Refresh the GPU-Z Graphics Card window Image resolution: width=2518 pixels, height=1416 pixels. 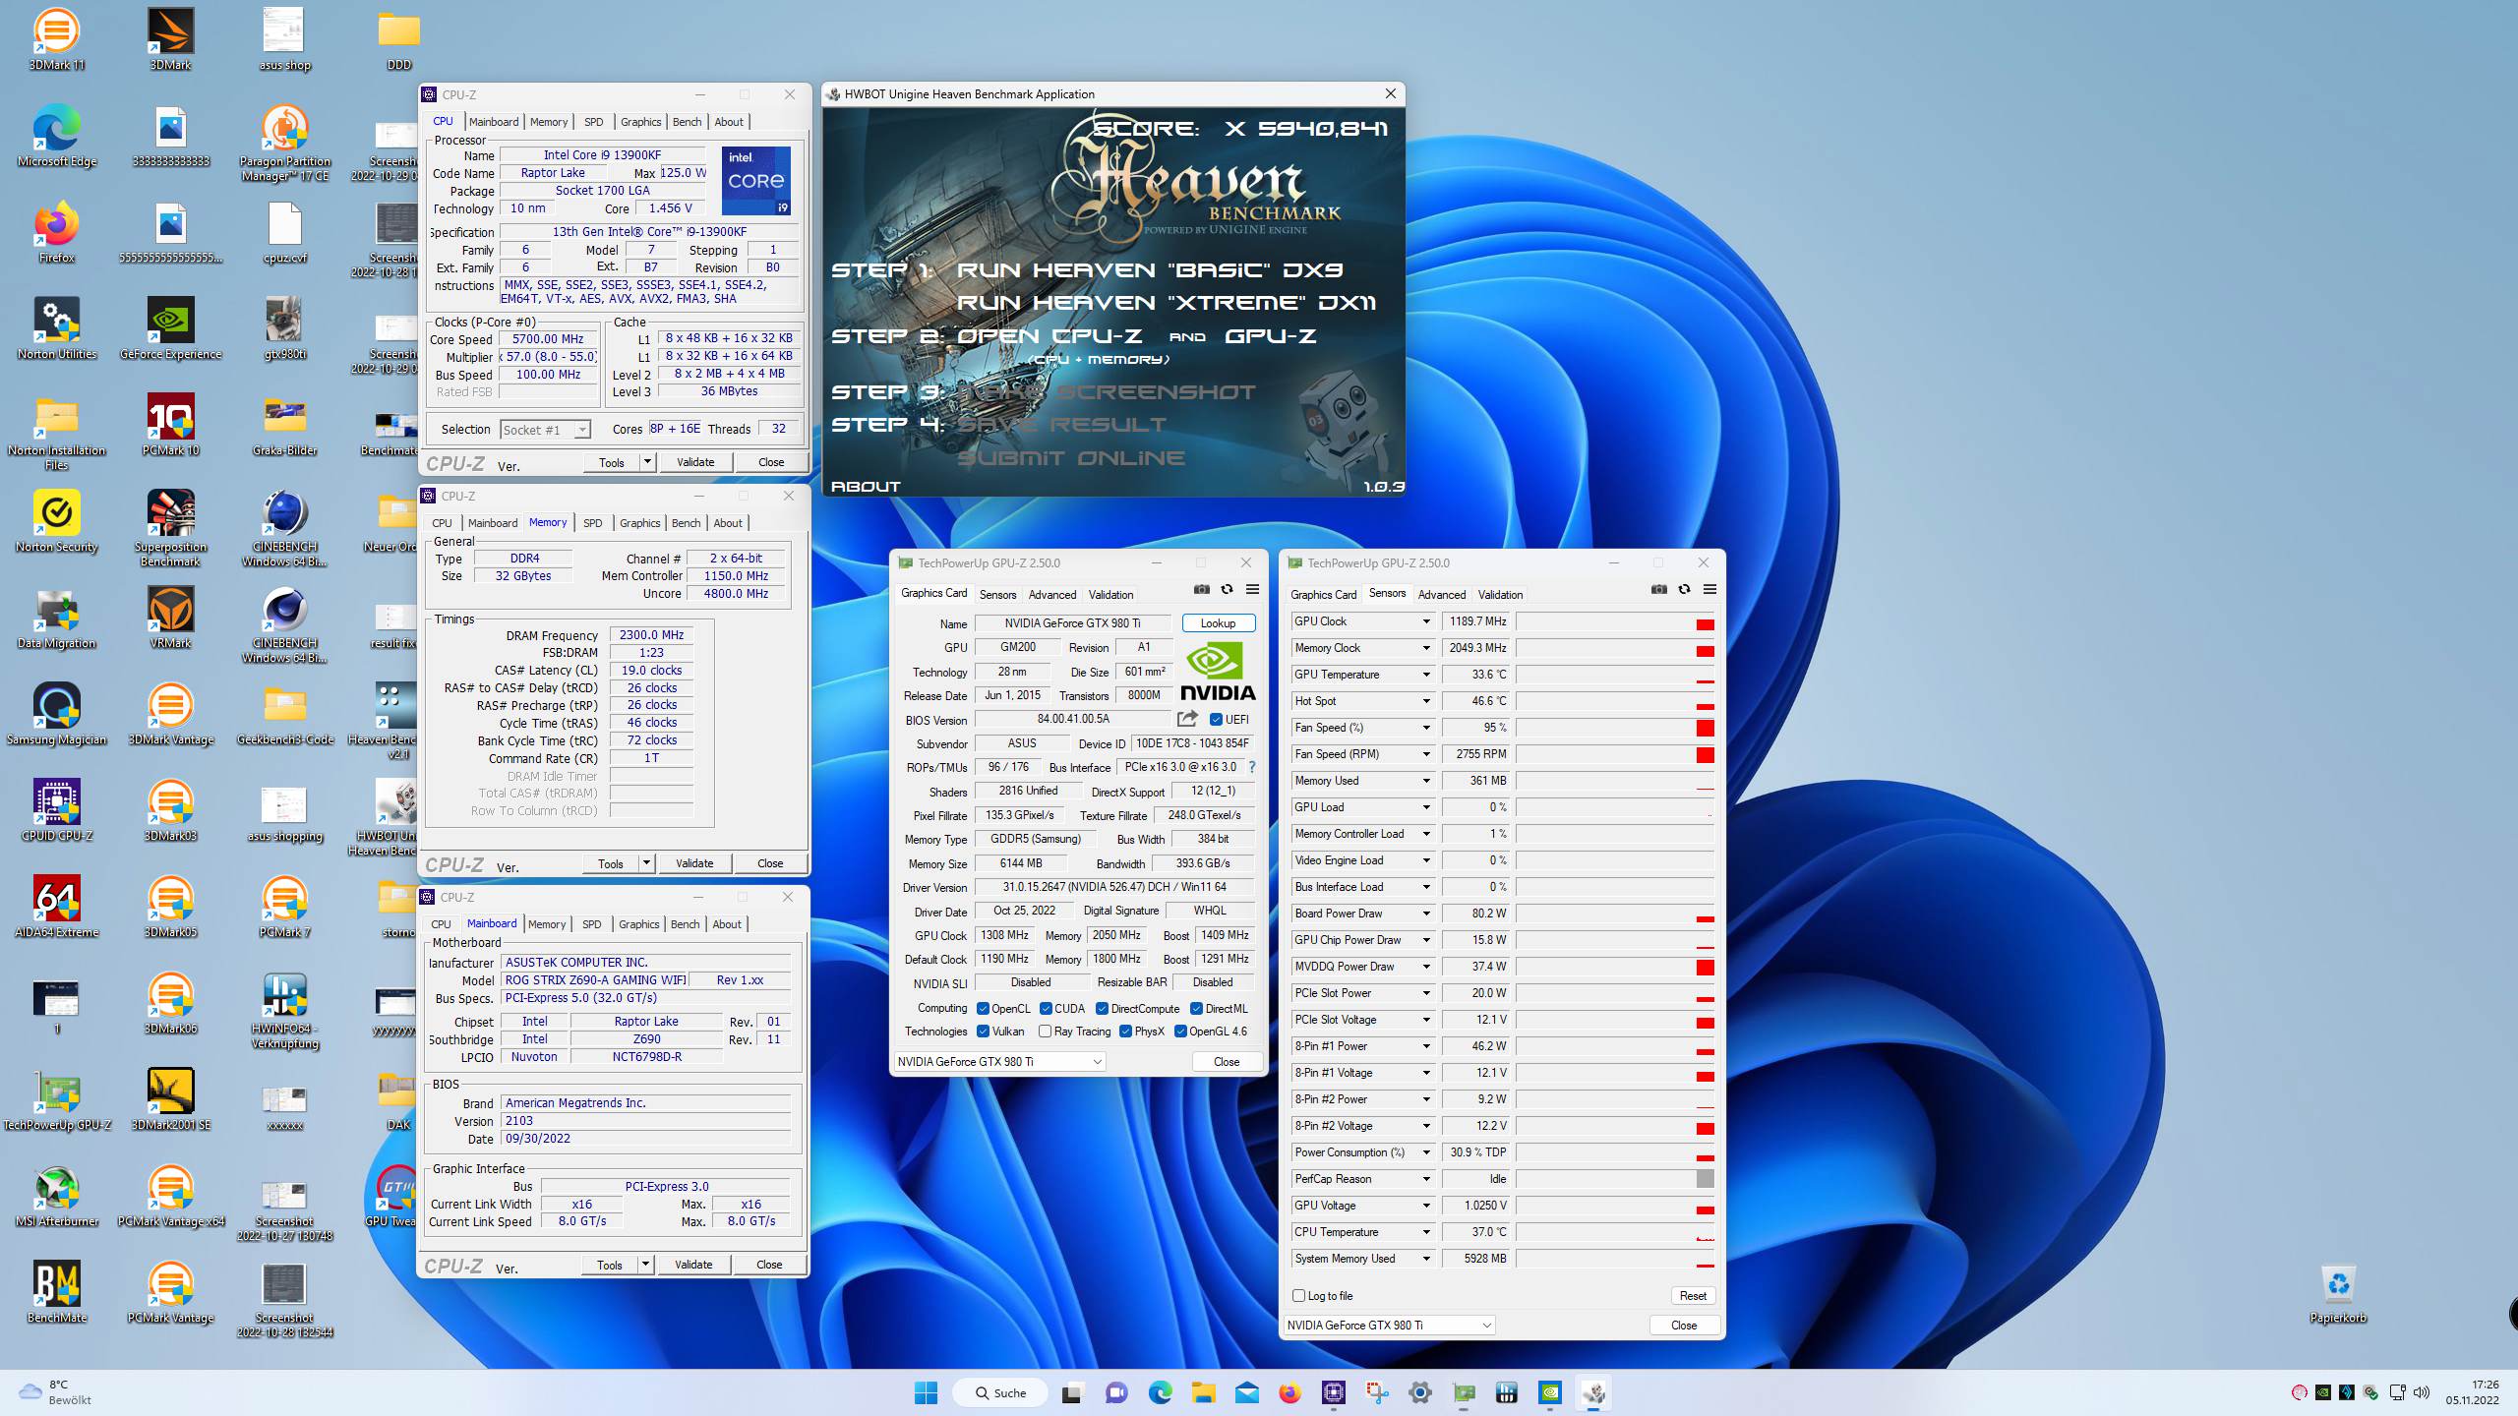coord(1227,589)
